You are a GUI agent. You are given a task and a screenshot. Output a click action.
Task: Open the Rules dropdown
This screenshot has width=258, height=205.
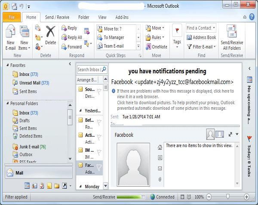pos(155,37)
